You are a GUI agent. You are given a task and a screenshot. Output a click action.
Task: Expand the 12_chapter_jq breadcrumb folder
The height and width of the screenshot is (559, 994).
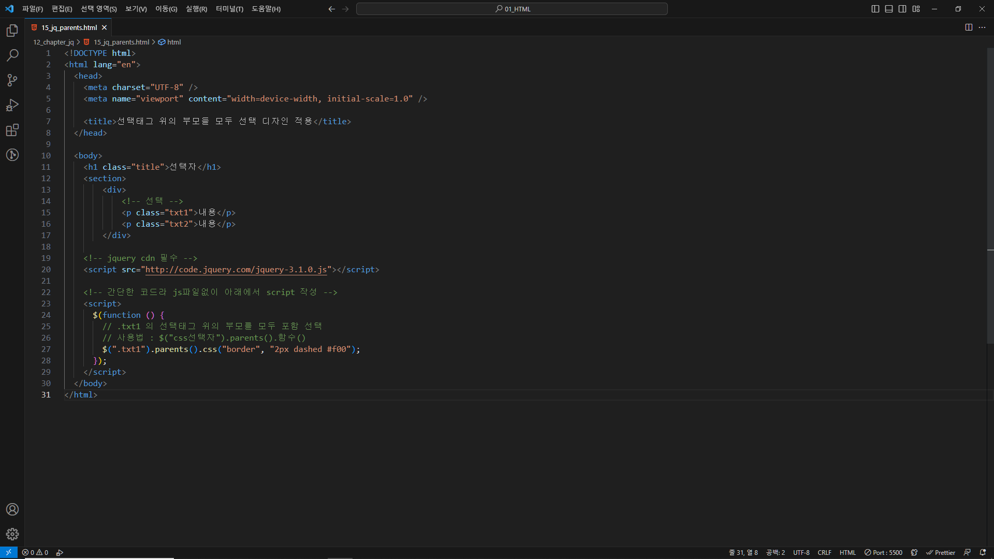53,42
